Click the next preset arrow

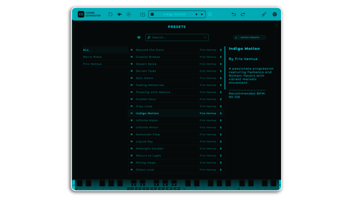202,14
